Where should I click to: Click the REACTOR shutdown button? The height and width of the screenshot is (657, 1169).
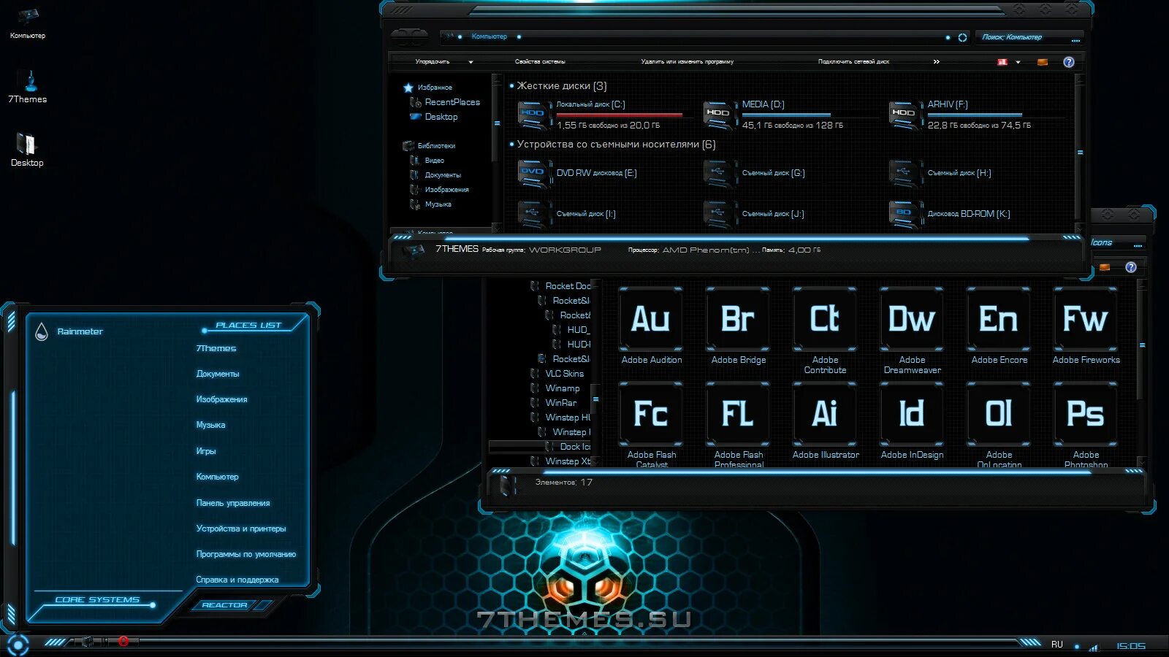tap(224, 605)
